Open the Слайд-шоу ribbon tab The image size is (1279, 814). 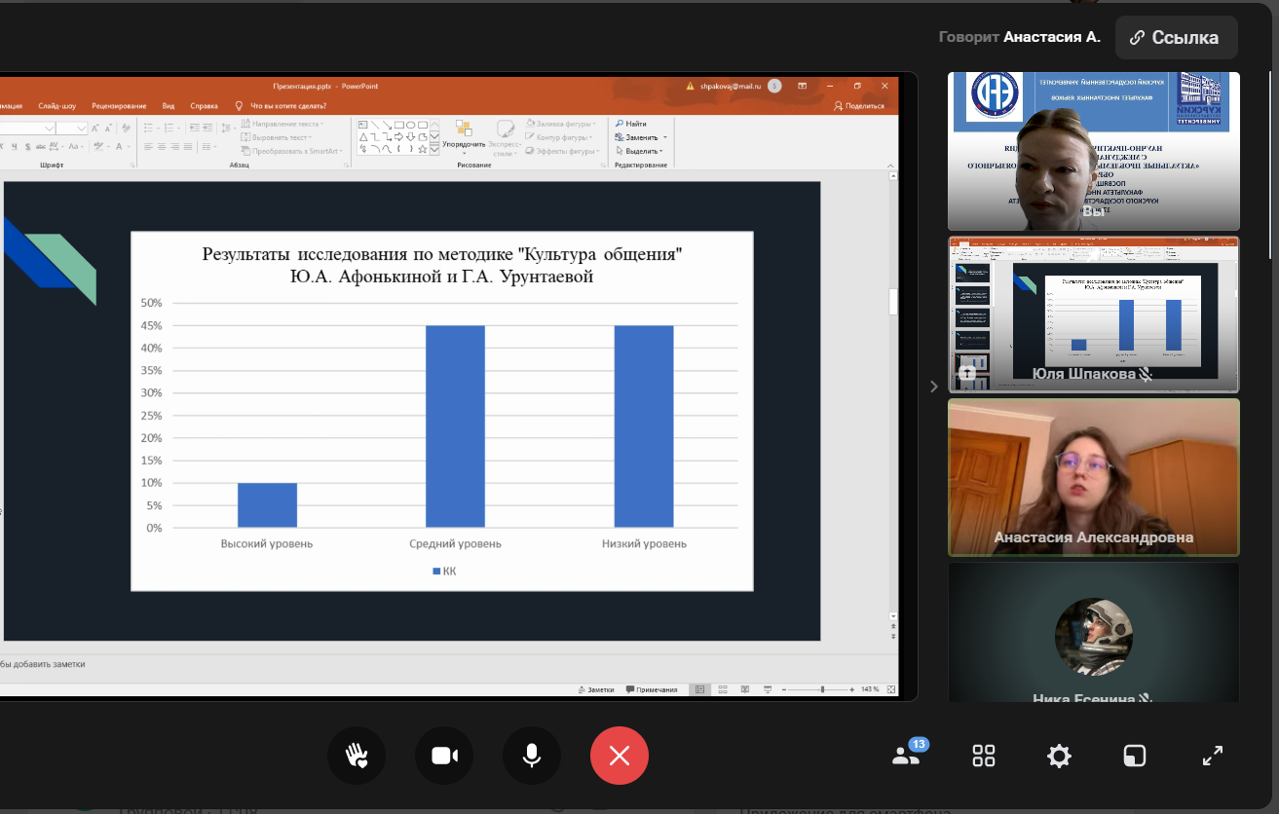[58, 106]
